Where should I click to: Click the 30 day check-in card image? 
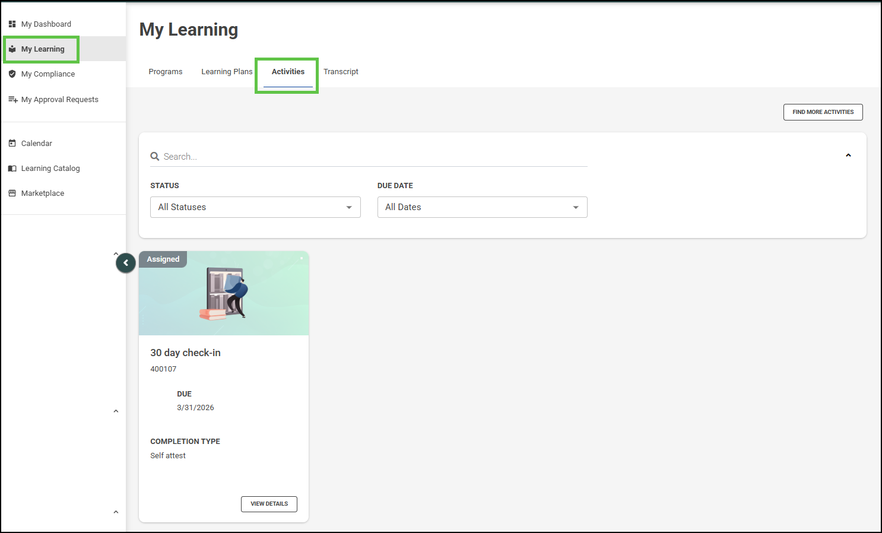pos(224,294)
